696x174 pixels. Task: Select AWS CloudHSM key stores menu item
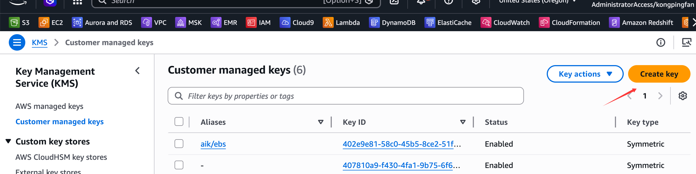tap(61, 157)
